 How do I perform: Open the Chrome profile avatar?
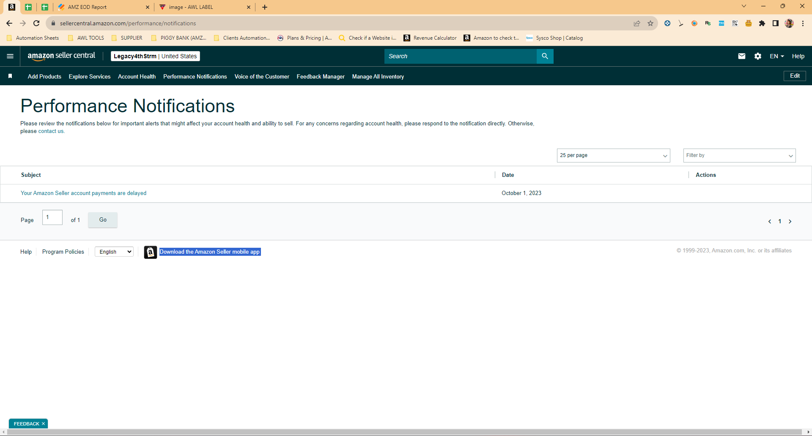pyautogui.click(x=789, y=23)
